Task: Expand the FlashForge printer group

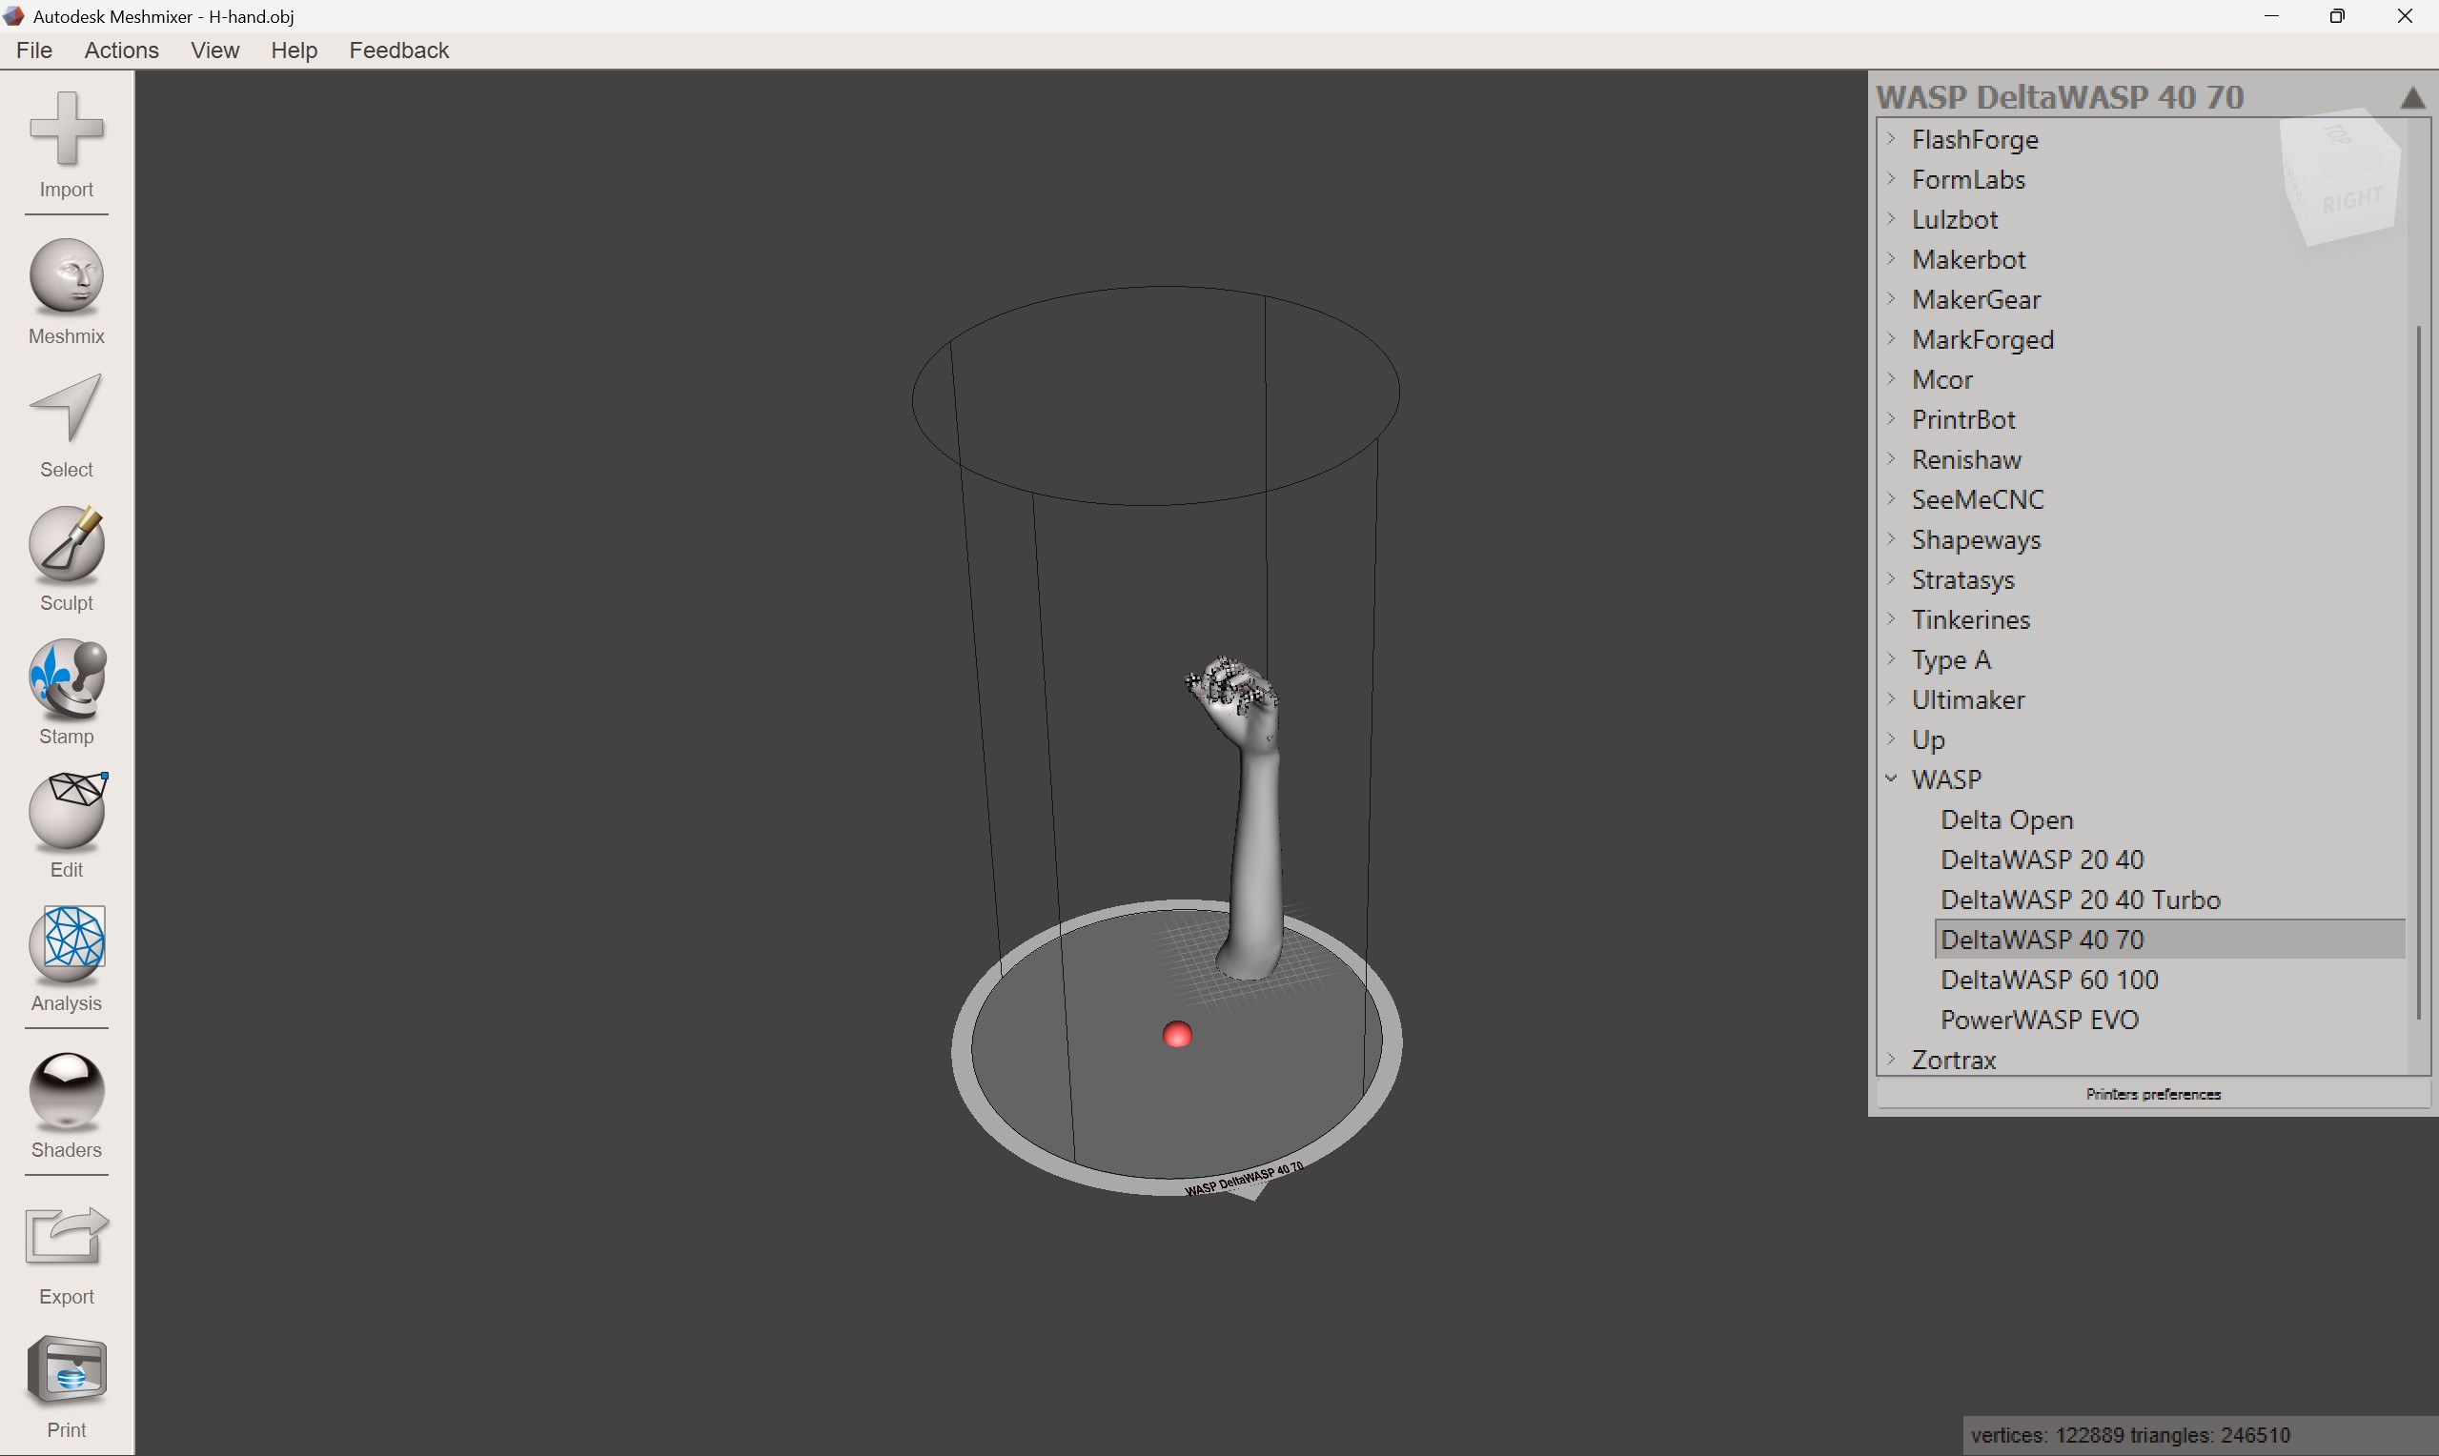Action: click(1892, 138)
